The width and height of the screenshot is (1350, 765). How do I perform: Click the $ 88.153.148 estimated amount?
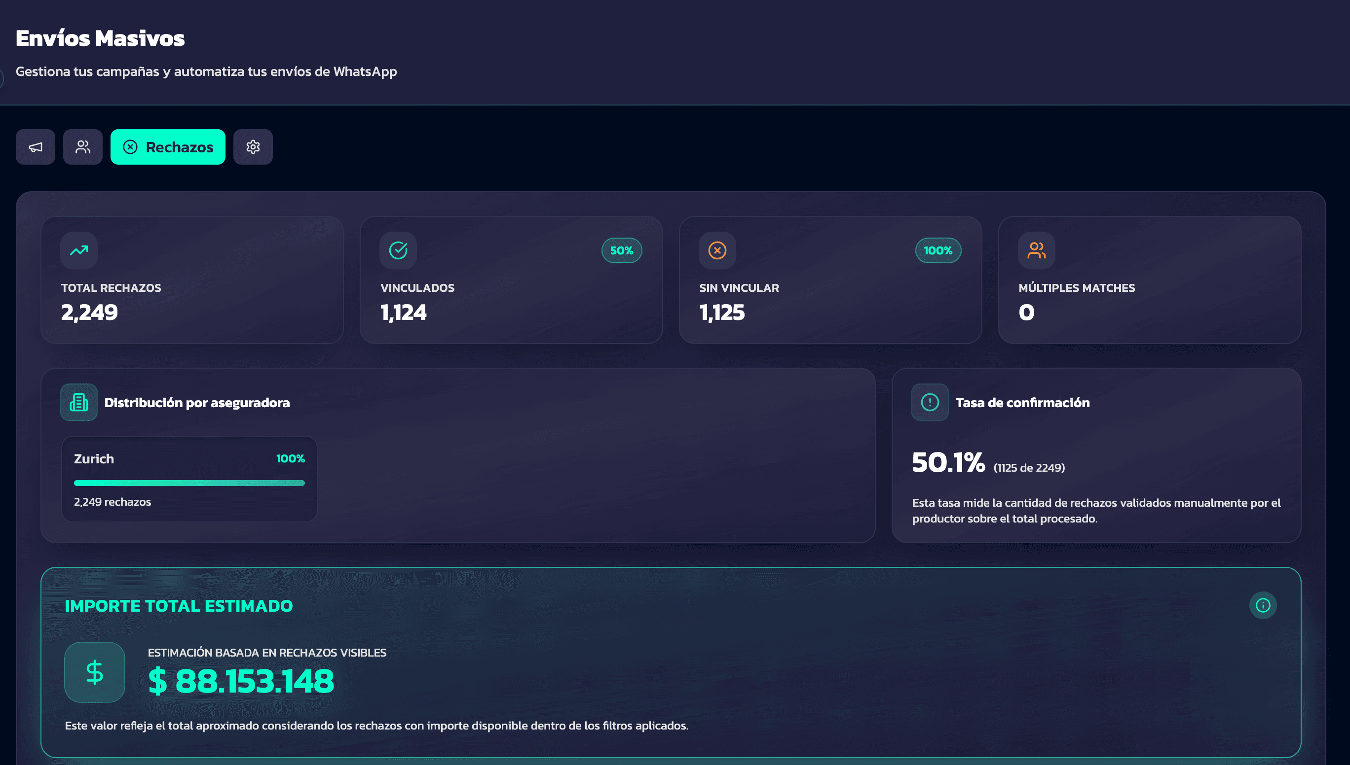tap(241, 681)
